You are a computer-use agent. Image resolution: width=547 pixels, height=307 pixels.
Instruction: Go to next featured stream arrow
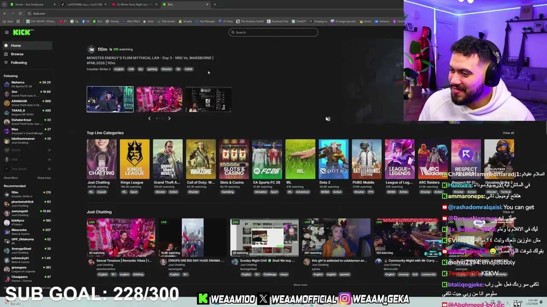(169, 118)
